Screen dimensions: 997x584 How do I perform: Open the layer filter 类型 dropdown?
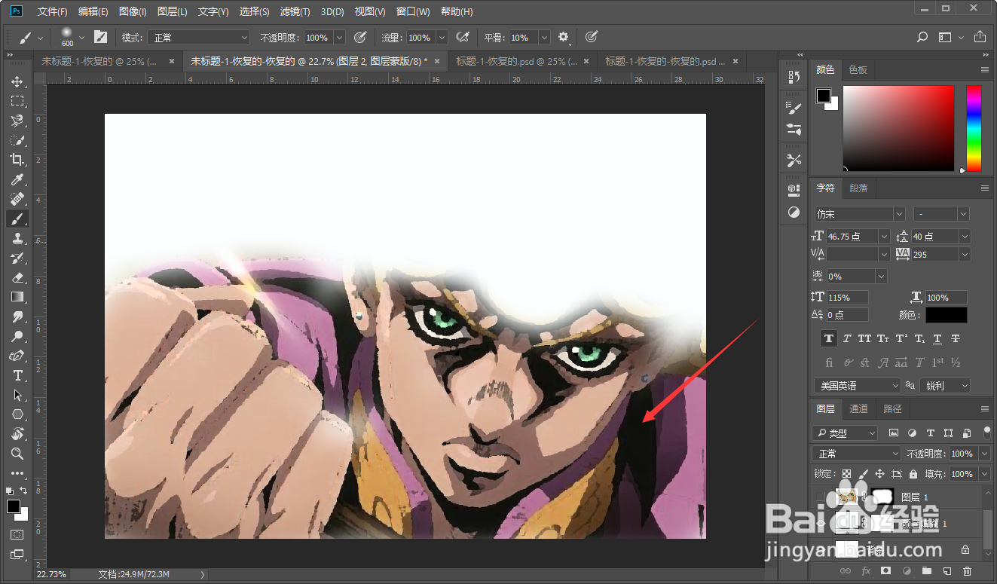coord(846,433)
